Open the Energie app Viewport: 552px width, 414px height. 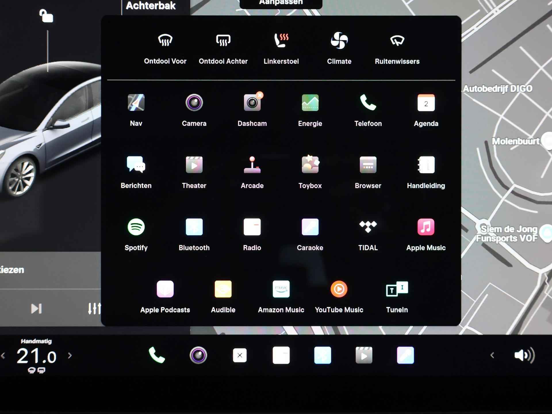310,103
